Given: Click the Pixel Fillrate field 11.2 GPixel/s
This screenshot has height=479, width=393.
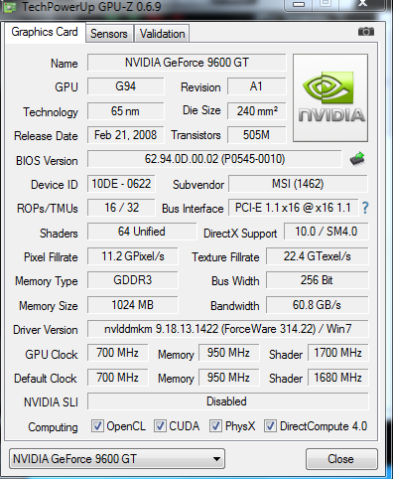Looking at the screenshot, I should pos(133,256).
